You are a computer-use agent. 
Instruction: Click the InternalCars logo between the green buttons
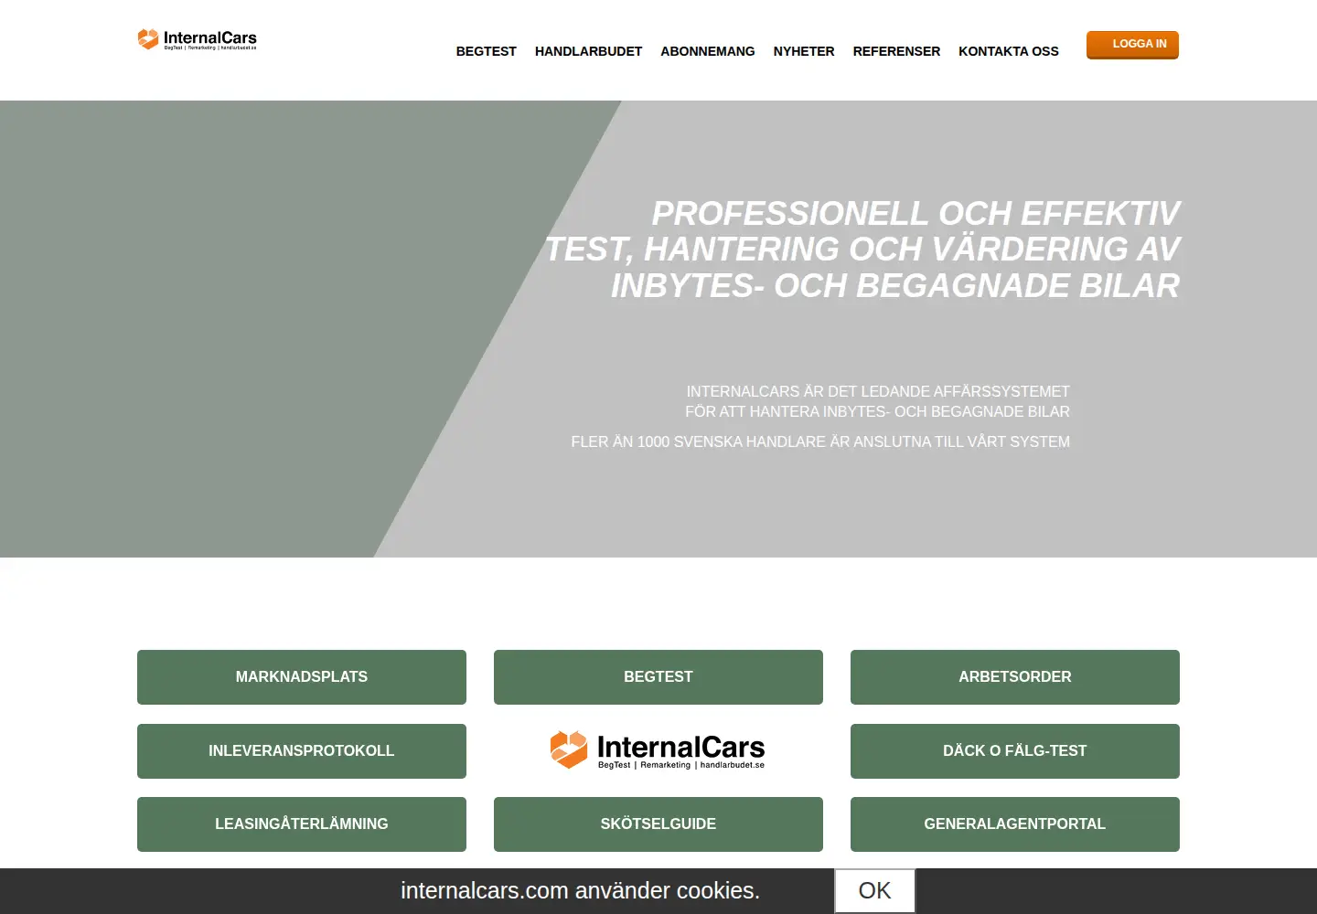(658, 750)
